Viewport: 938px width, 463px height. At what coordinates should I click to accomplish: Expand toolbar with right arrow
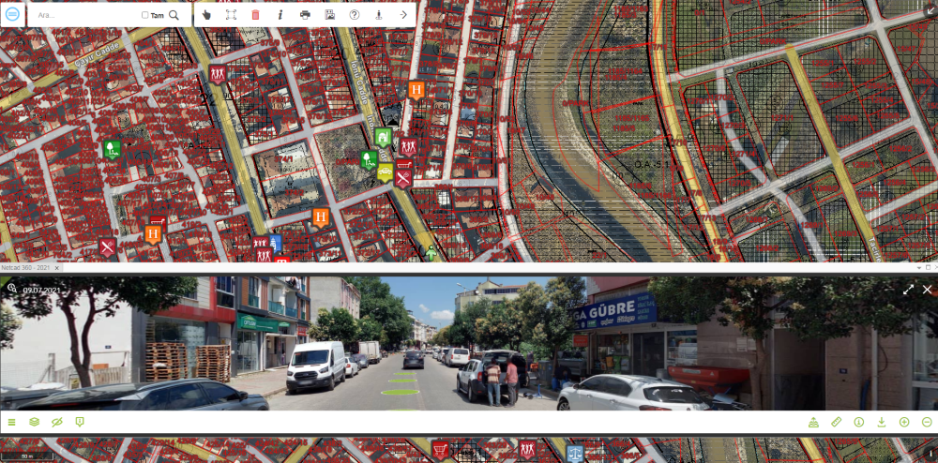[x=403, y=15]
